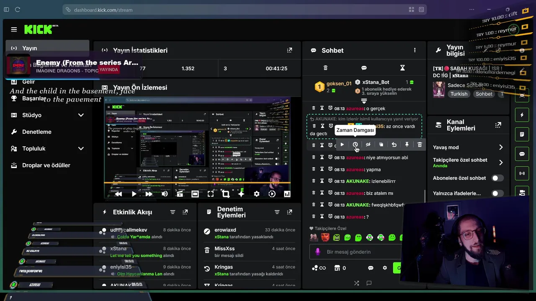The height and width of the screenshot is (301, 536).
Task: Click the Sohbet tag in Yayın bilgisi
Action: point(484,94)
